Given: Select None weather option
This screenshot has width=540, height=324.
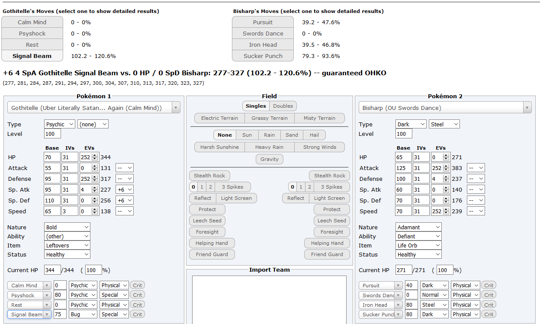Looking at the screenshot, I should pyautogui.click(x=225, y=135).
